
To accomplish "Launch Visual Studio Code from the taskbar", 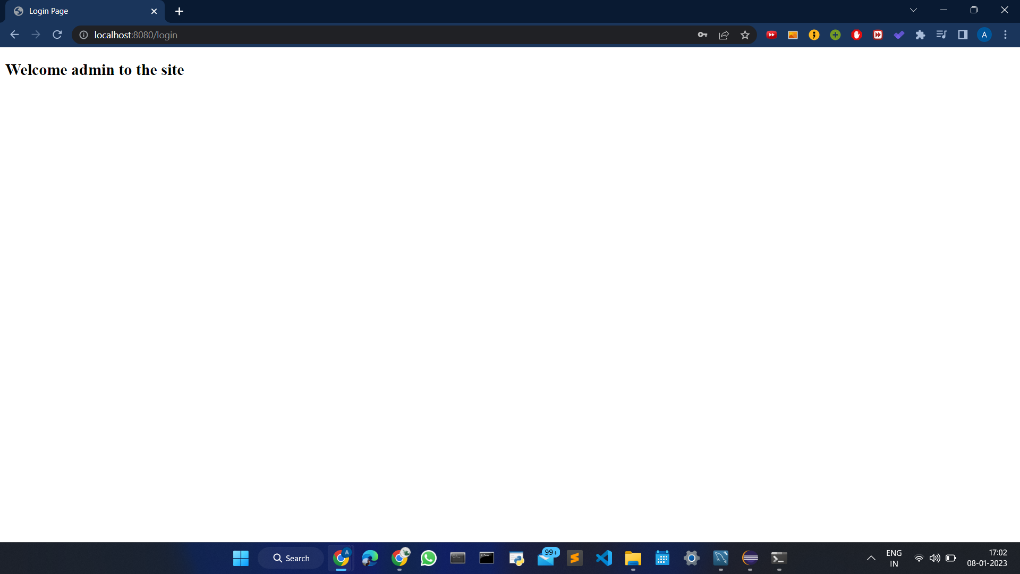I will pyautogui.click(x=603, y=558).
